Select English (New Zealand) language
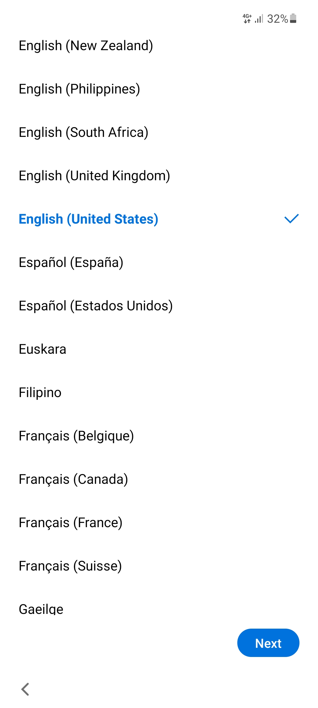318x708 pixels. (159, 46)
